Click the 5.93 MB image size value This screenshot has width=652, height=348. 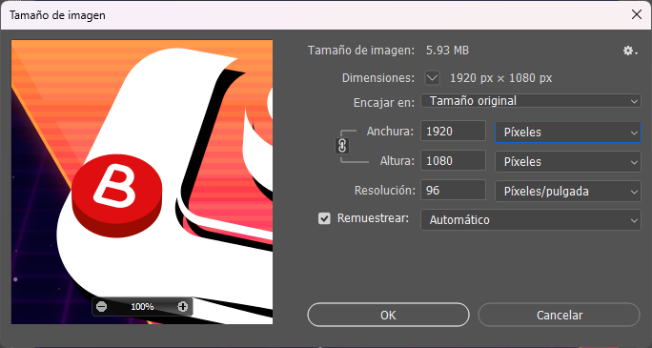447,51
